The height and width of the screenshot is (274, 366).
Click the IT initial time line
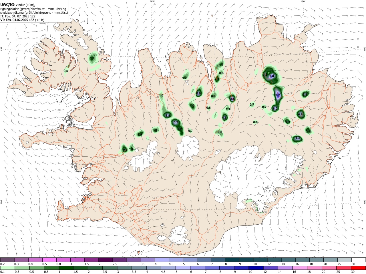coord(18,16)
